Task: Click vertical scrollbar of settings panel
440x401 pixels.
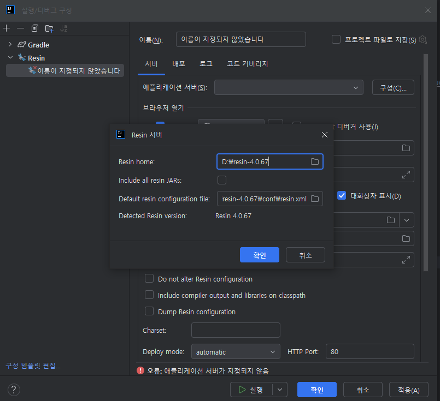Action: (x=426, y=163)
